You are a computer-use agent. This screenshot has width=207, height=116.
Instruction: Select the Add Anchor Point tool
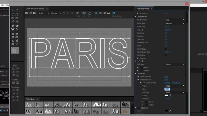click(13, 29)
